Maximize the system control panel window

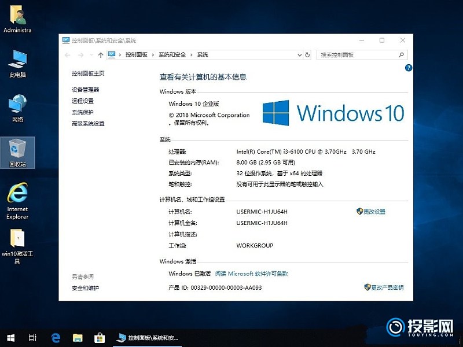[382, 40]
